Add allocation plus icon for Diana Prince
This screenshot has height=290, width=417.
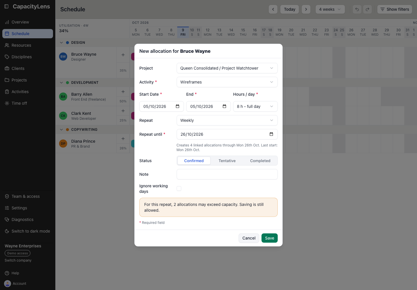click(x=123, y=139)
